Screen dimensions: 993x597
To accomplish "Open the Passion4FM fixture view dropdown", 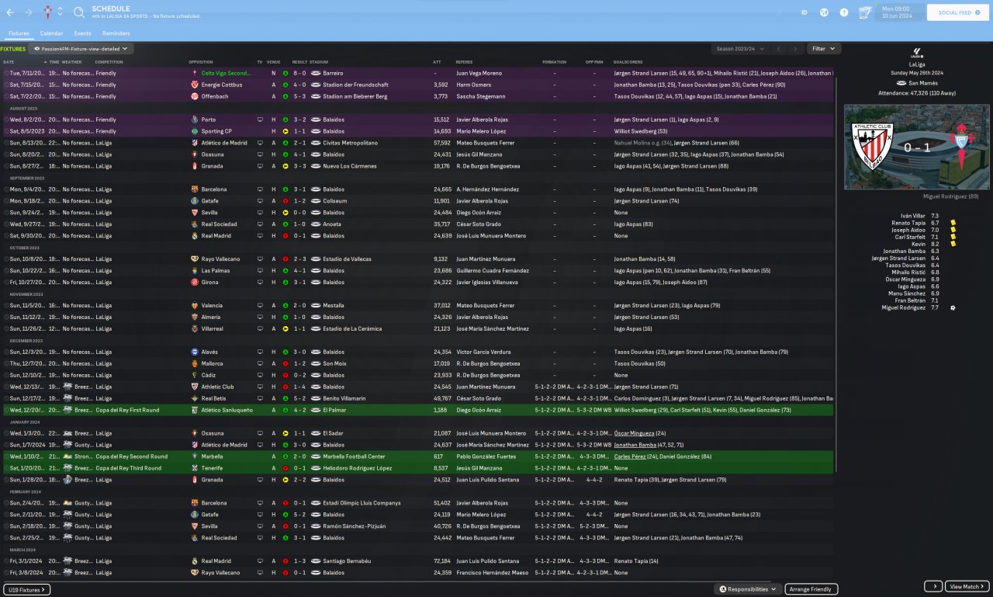I will tap(81, 49).
